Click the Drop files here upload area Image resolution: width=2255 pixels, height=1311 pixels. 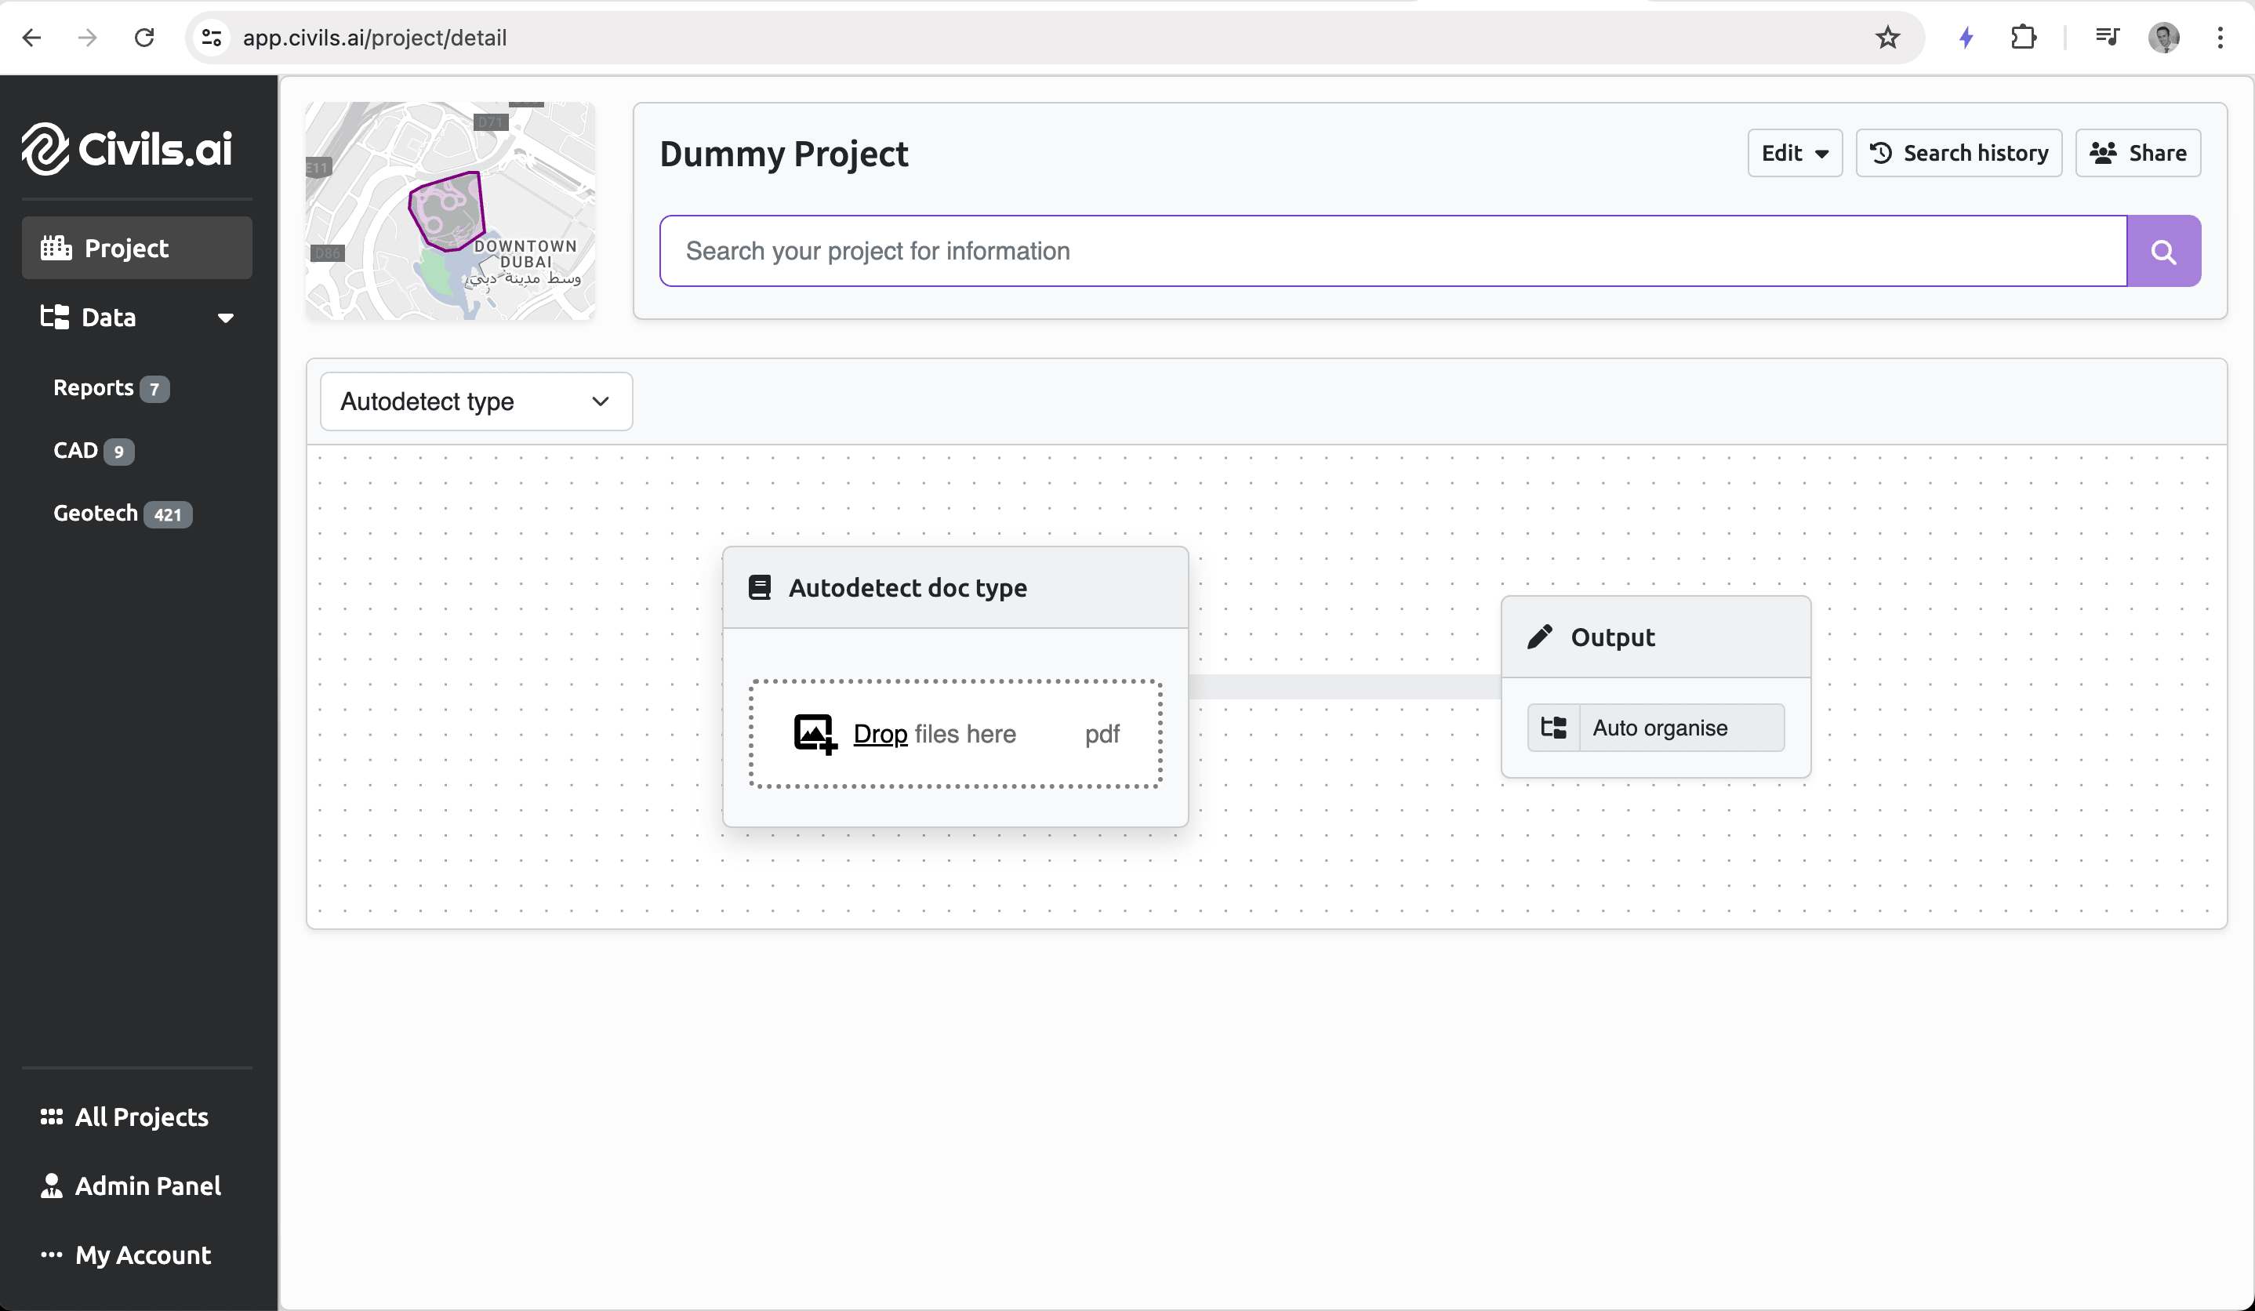[x=955, y=734]
